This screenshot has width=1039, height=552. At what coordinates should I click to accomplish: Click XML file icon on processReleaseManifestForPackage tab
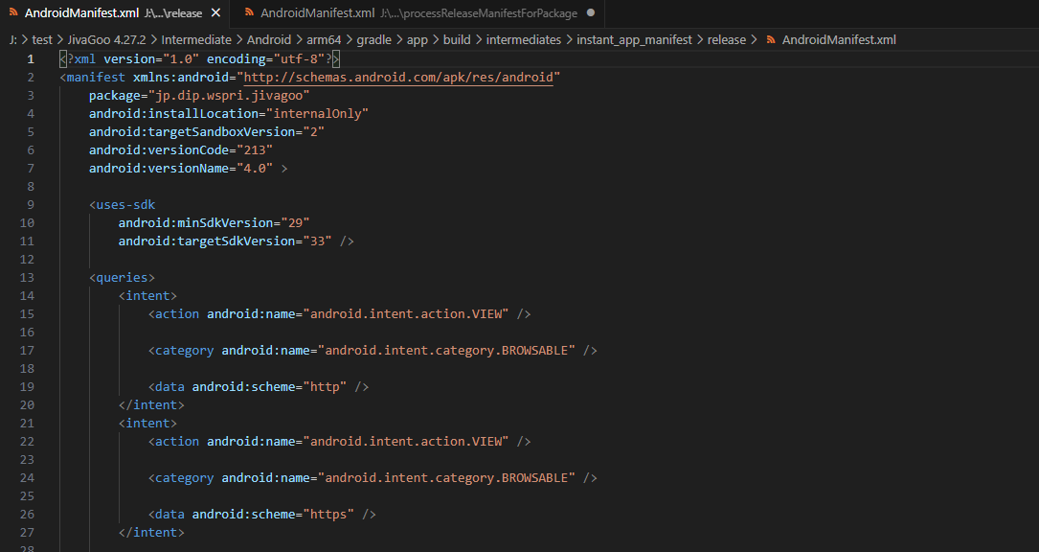click(249, 13)
